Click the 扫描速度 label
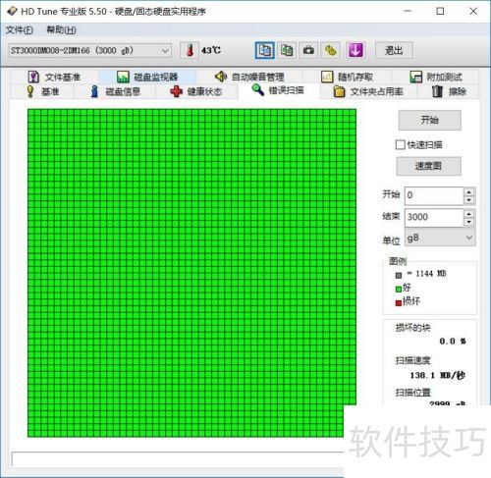The width and height of the screenshot is (491, 478). click(413, 360)
